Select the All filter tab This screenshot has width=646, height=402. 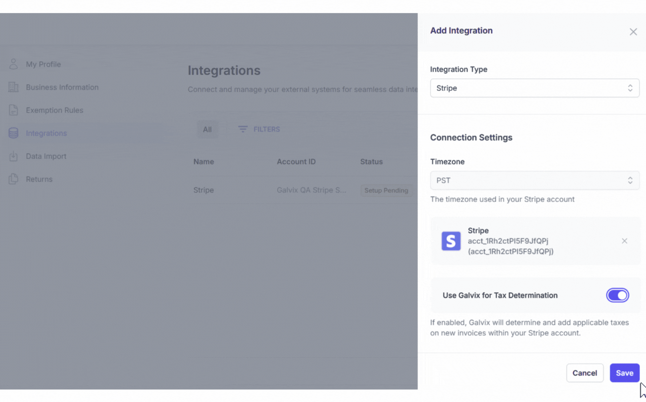pos(207,129)
